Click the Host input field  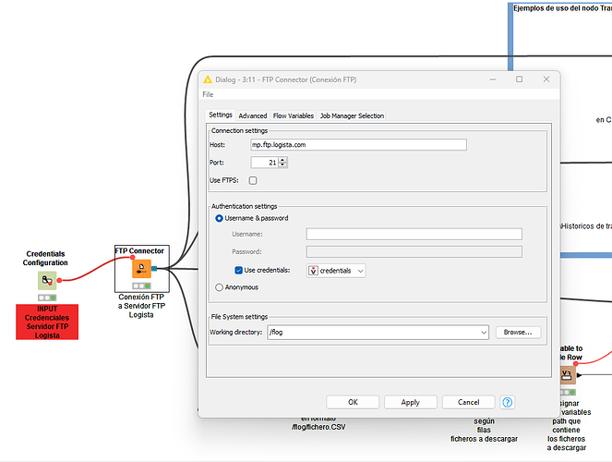click(358, 145)
